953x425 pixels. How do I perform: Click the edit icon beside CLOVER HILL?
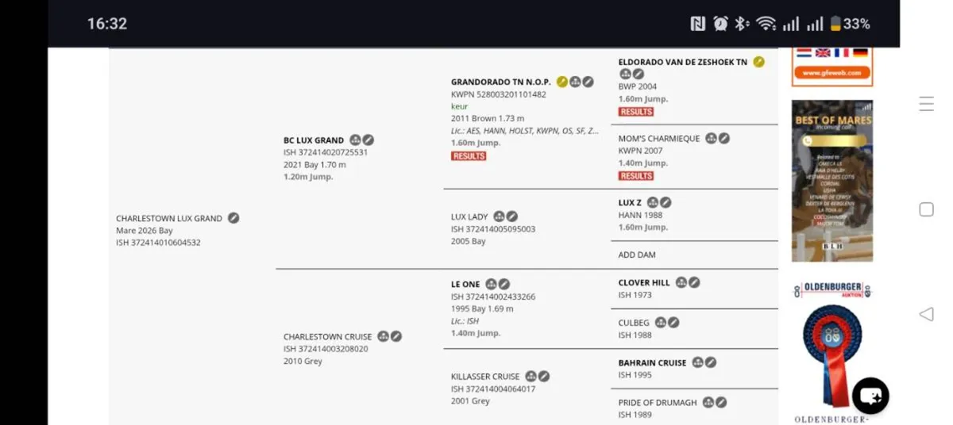(x=694, y=282)
